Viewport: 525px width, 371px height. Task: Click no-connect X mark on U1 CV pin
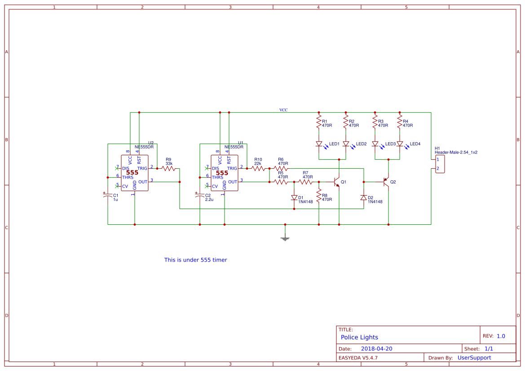[x=207, y=186]
